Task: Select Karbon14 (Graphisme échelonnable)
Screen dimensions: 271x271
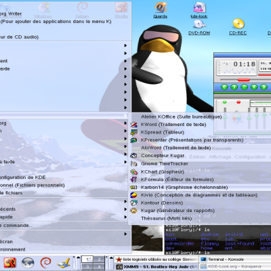Action: (184, 187)
